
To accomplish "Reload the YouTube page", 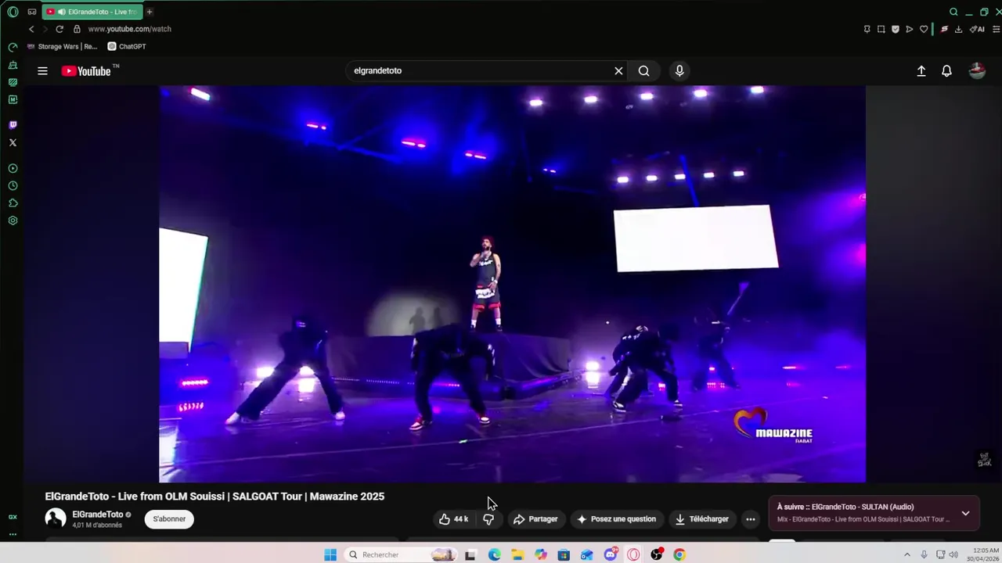I will pyautogui.click(x=59, y=29).
